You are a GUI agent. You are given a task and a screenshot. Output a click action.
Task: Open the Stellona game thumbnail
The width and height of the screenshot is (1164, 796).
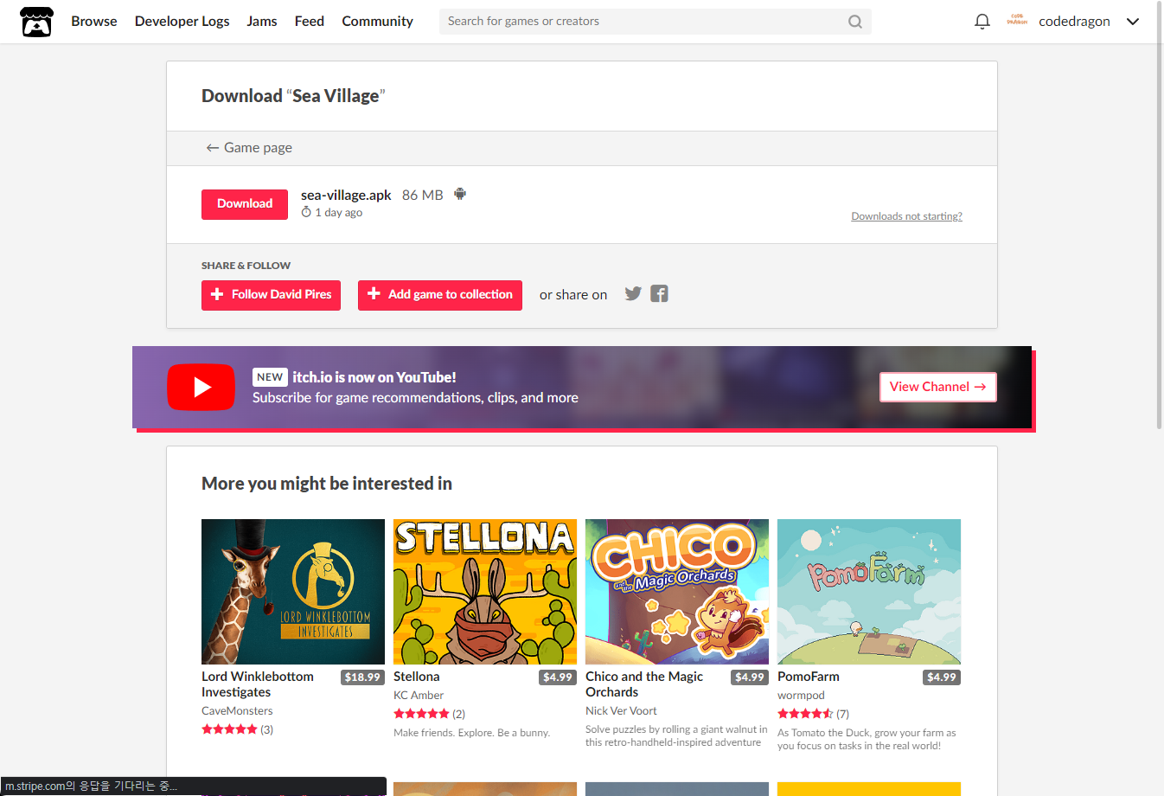click(x=485, y=592)
